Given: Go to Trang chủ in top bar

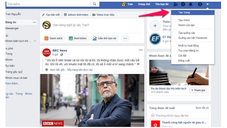Looking at the screenshot, I should pos(144,4).
